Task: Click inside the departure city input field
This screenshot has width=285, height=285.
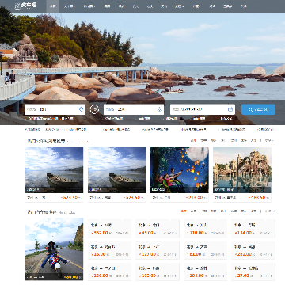Action: coord(55,109)
